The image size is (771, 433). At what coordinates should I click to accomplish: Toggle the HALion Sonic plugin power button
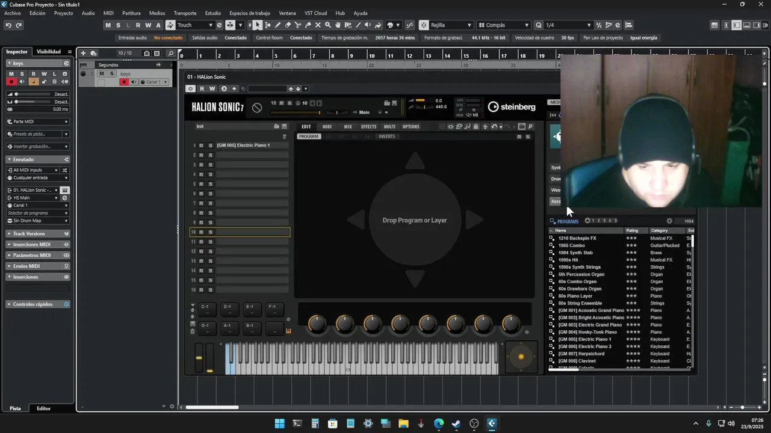pos(191,88)
